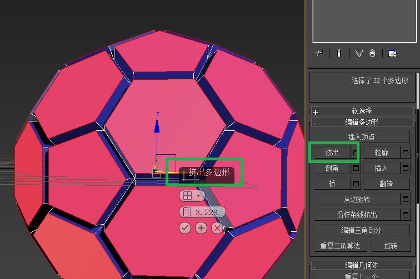This screenshot has width=420, height=279.
Task: Click the 挤出 button
Action: (332, 153)
